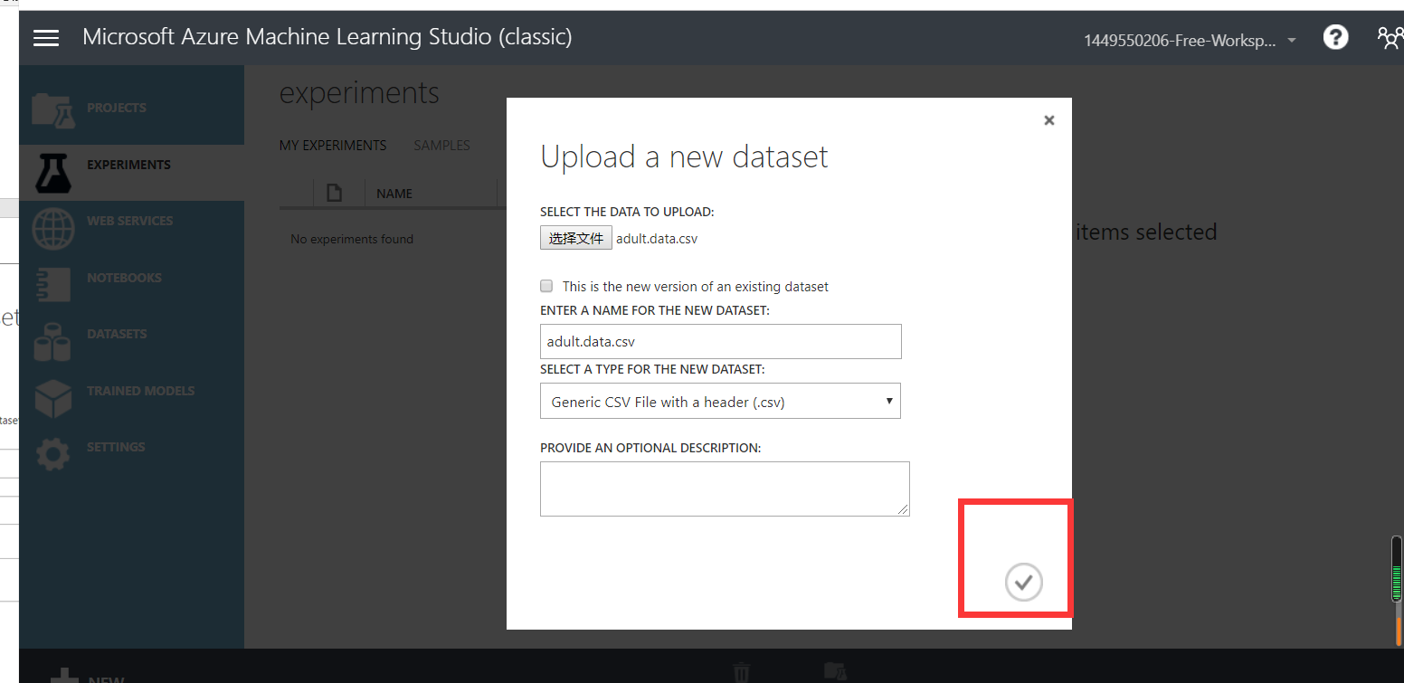The width and height of the screenshot is (1404, 683).
Task: Expand the 1449550206-Free-Workspace dropdown
Action: pos(1191,40)
